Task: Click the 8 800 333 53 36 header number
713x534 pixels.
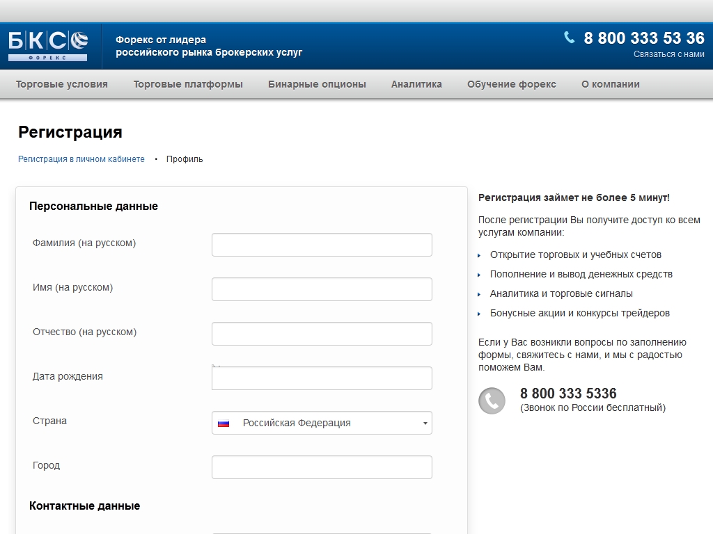Action: [643, 38]
